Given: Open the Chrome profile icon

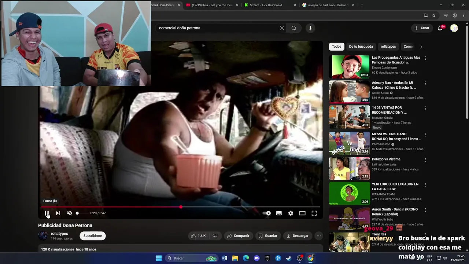Looking at the screenshot, I should pos(455,15).
